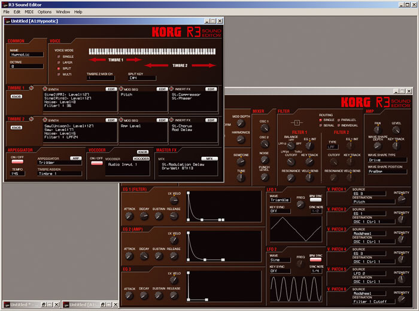419x311 pixels.
Task: Open V. Patch 1 source EG 3 dropdown
Action: (369, 194)
